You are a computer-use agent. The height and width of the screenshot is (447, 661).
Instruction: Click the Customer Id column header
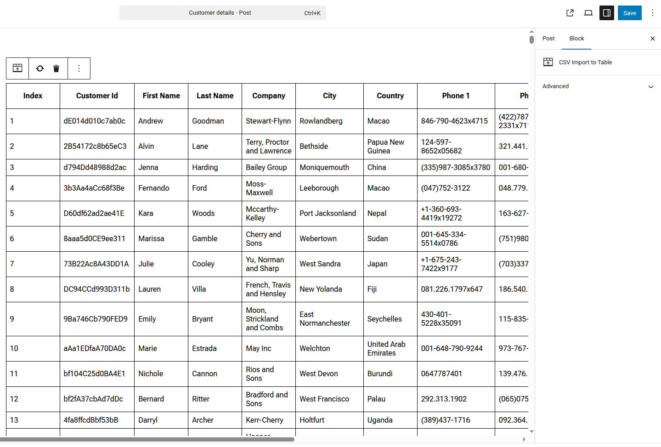(x=97, y=96)
